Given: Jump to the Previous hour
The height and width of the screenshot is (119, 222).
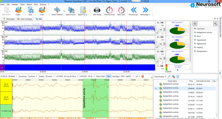Looking at the screenshot, I should [x=109, y=11].
